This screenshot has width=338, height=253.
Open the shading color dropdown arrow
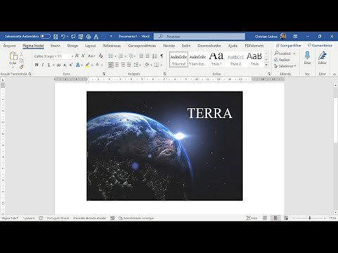point(151,65)
